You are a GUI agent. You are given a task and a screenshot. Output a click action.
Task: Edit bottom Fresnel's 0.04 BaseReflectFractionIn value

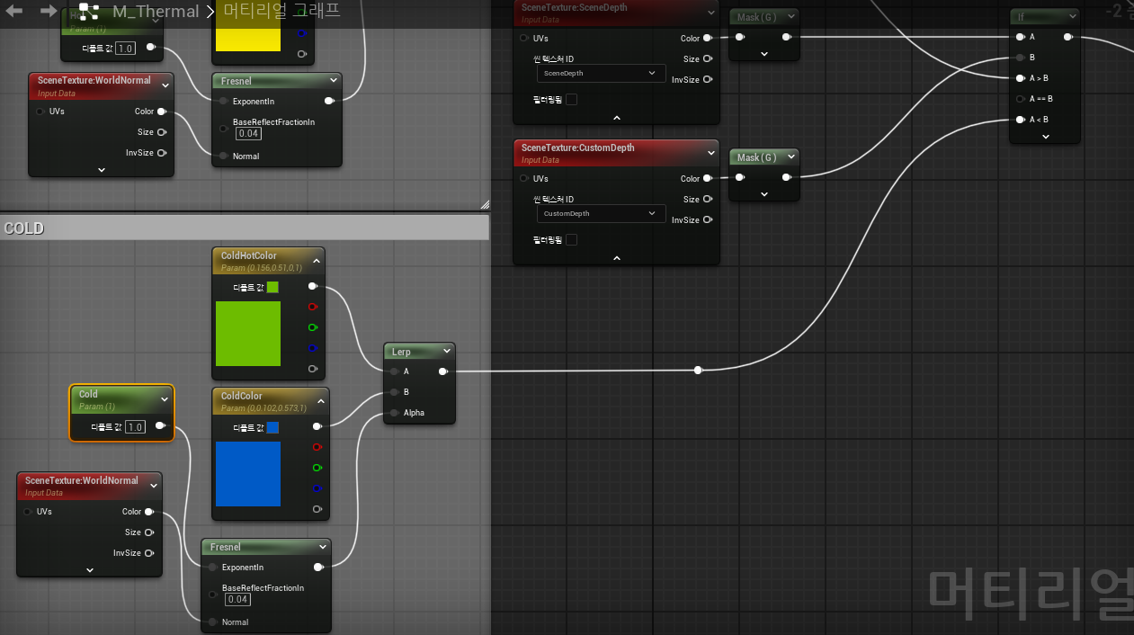click(x=237, y=599)
